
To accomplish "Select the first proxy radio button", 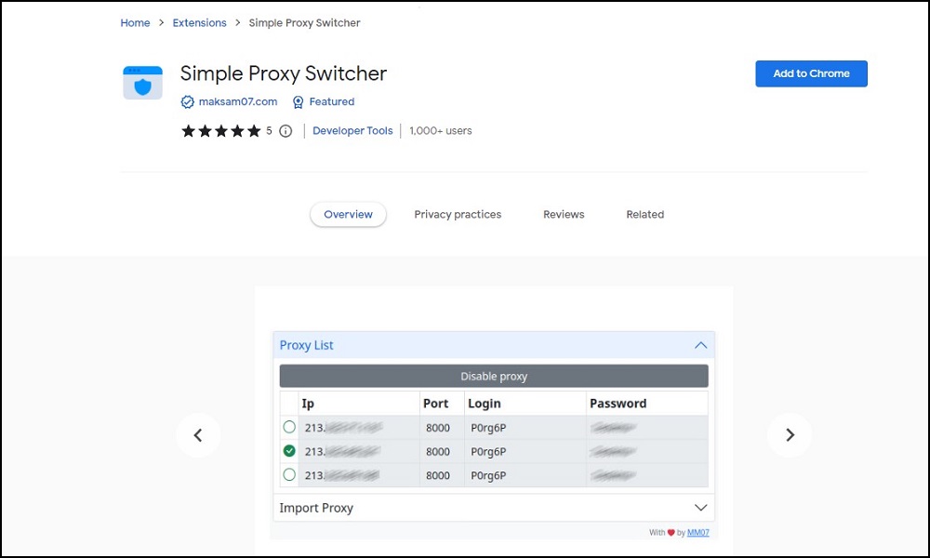I will tap(289, 427).
